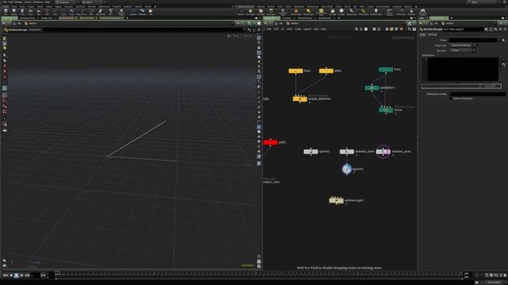Open the network editor Tools menu
The width and height of the screenshot is (508, 285).
pos(298,29)
